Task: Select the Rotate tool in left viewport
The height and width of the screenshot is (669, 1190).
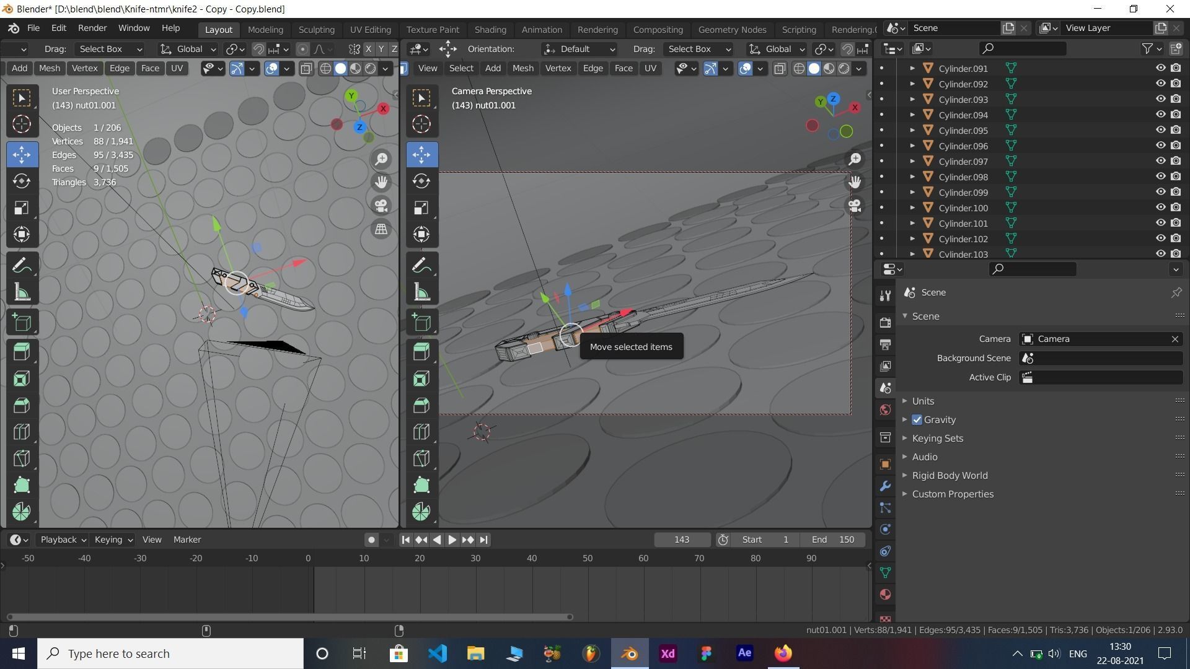Action: tap(22, 181)
